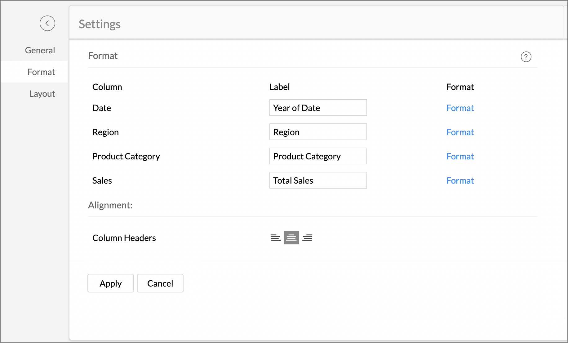568x343 pixels.
Task: Open the help icon on Format panel
Action: (526, 57)
